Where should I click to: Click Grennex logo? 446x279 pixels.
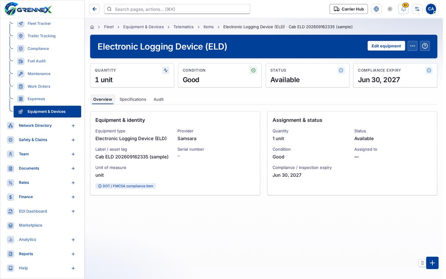coord(28,9)
